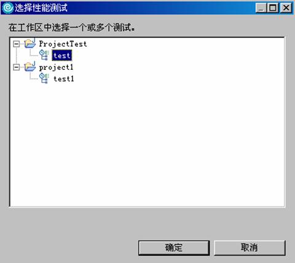295x263 pixels.
Task: Select the test1 performance test
Action: tap(63, 79)
